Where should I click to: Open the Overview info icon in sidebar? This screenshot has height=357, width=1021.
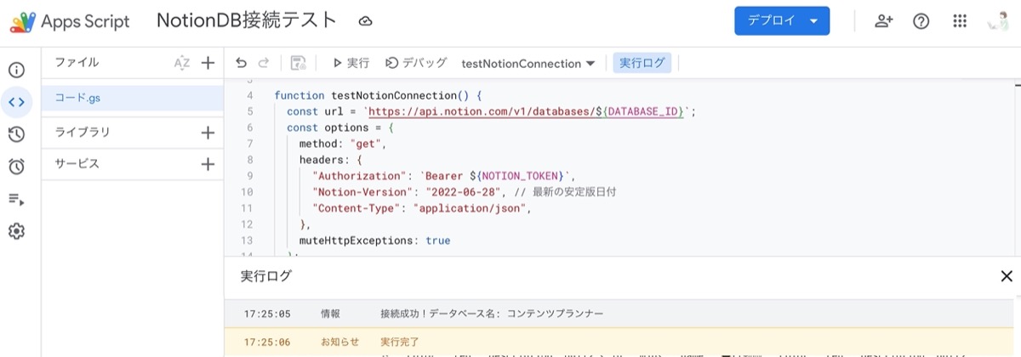pos(16,70)
